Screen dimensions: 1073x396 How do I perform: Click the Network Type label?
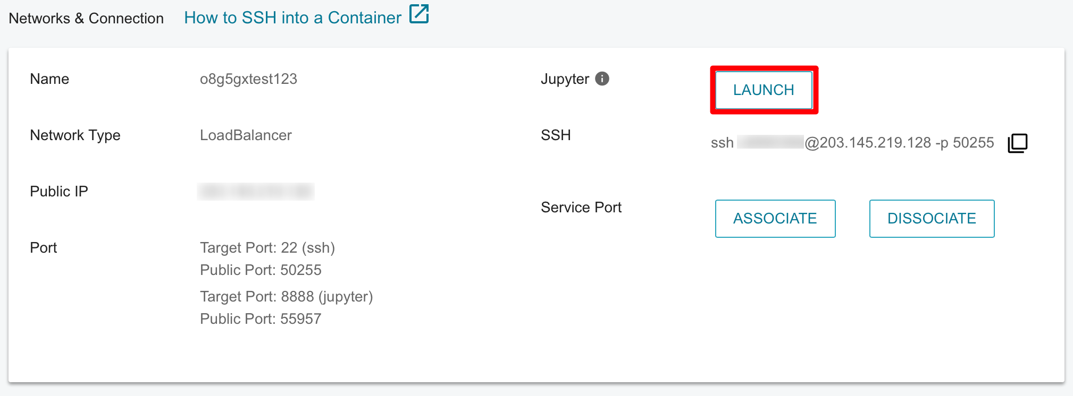(x=75, y=135)
